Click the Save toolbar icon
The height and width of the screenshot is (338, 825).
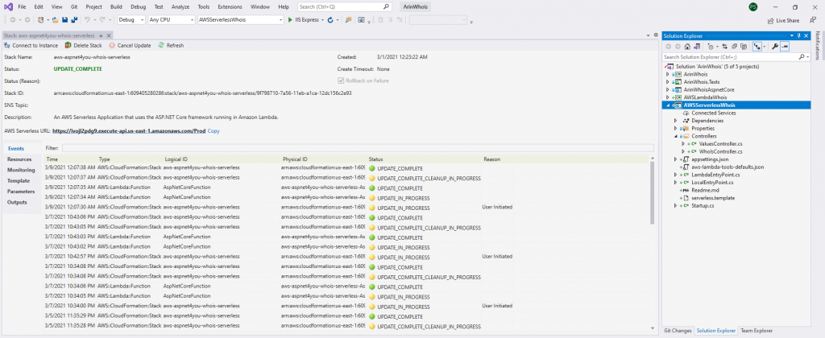coord(64,20)
